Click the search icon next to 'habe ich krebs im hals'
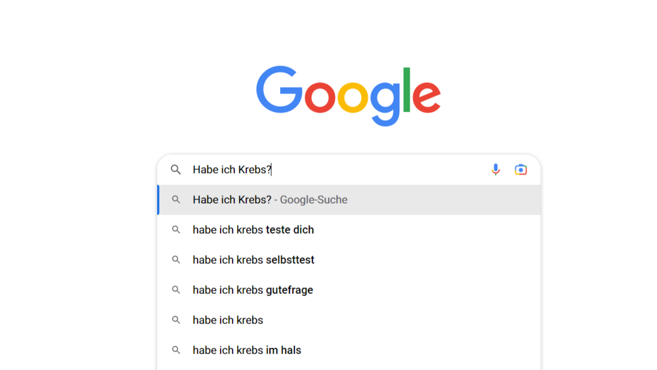This screenshot has height=370, width=657. point(176,350)
